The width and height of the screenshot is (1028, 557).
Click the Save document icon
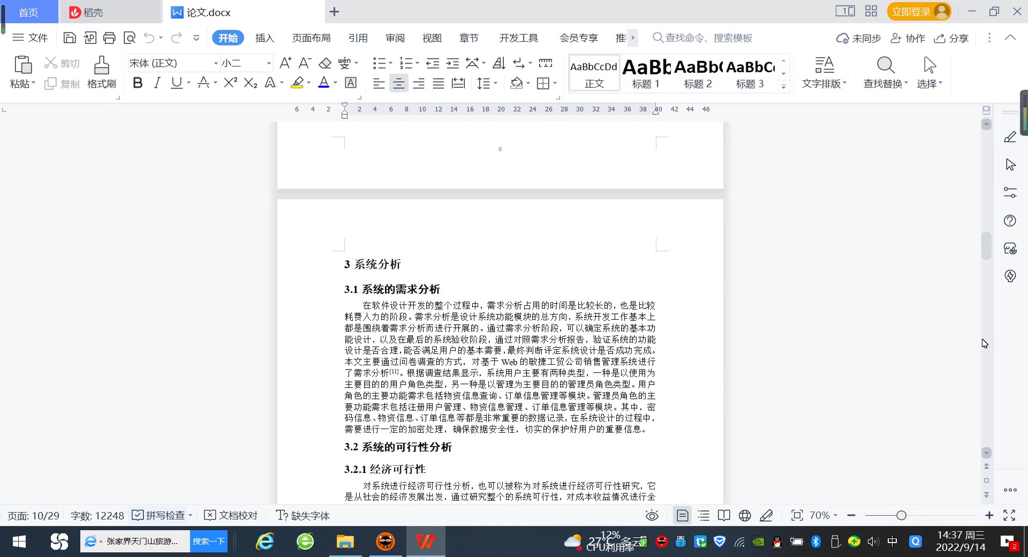coord(70,37)
